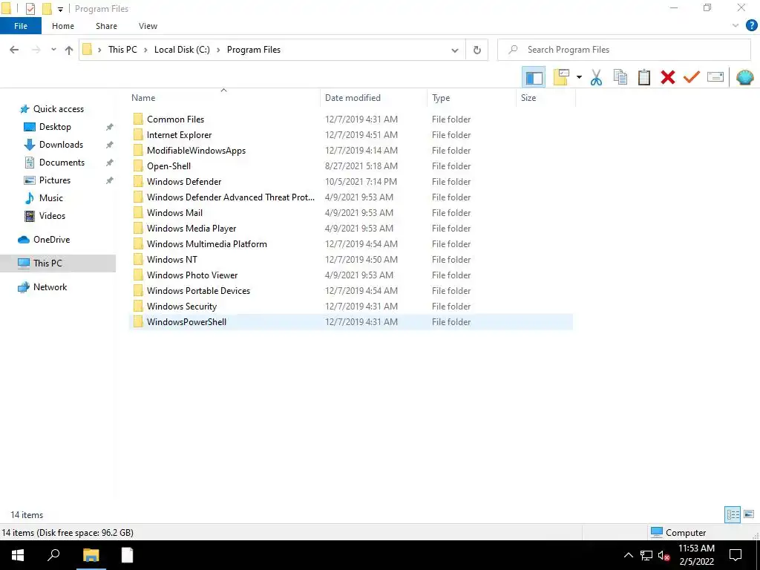The height and width of the screenshot is (570, 760).
Task: Click the folder options toolbar icon
Action: (x=561, y=77)
